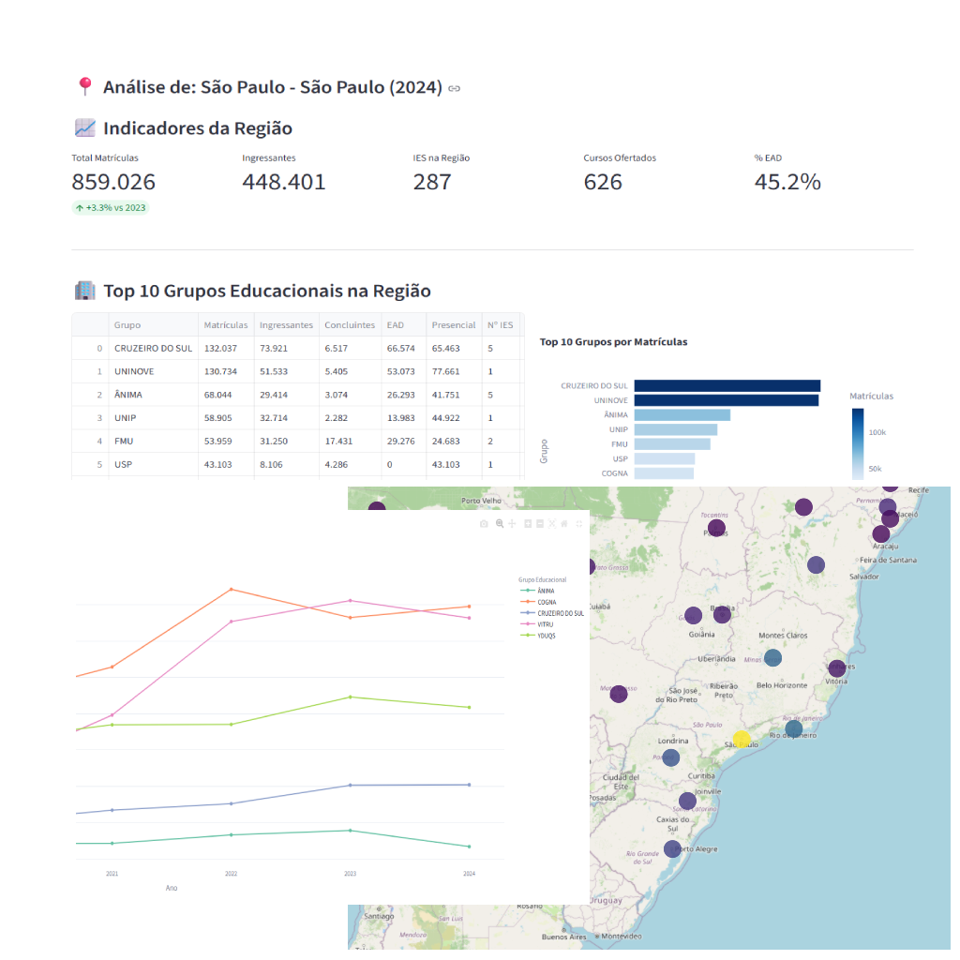Sort table by EAD column header
The width and height of the screenshot is (960, 960).
click(403, 325)
